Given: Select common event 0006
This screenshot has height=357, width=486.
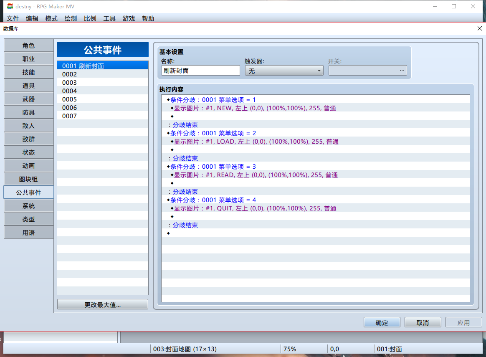Looking at the screenshot, I should [103, 108].
